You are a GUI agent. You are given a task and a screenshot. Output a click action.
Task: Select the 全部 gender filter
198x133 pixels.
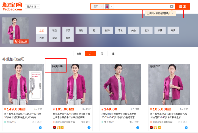pyautogui.click(x=79, y=54)
